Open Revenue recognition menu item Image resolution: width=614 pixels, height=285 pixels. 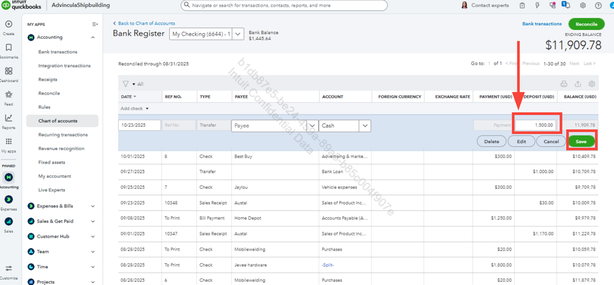61,148
